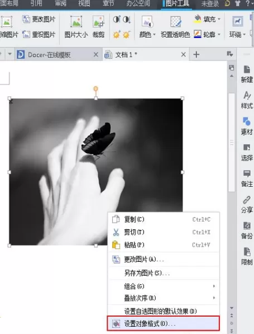The width and height of the screenshot is (254, 334).
Task: Open 备注 in right sidebar
Action: click(x=247, y=178)
